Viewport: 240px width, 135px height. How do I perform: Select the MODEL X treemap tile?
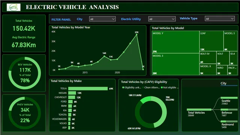[208, 69]
